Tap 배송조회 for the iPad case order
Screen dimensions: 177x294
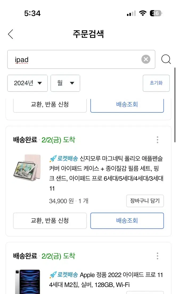point(127,220)
